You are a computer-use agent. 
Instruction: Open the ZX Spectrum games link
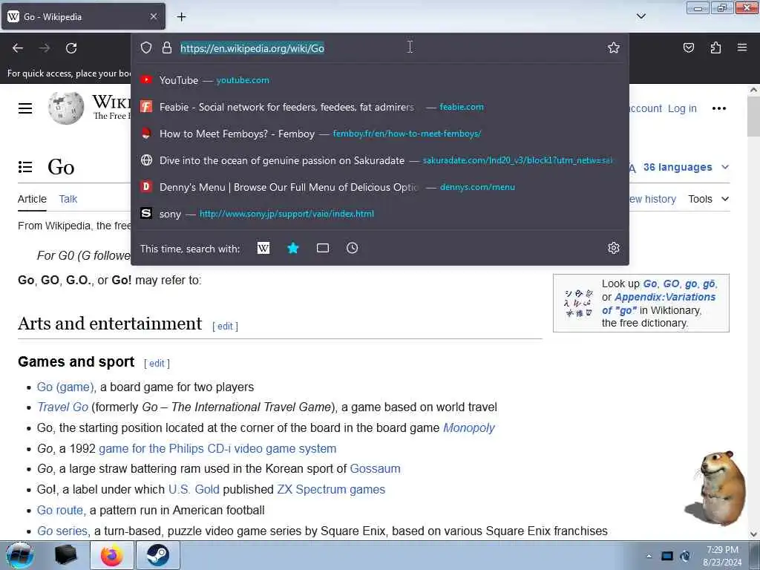click(331, 490)
